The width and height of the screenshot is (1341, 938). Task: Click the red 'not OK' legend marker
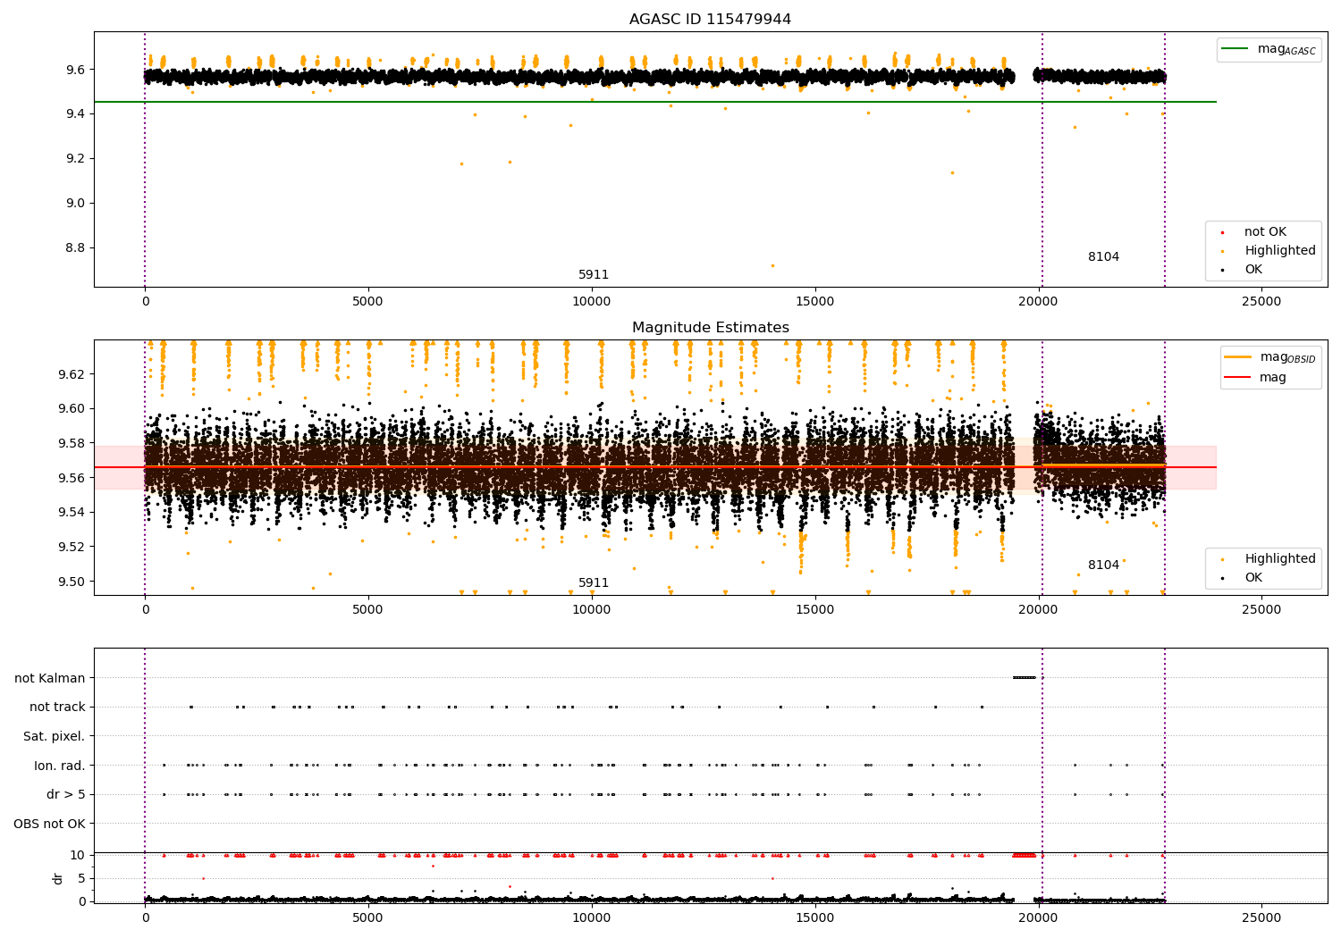[1222, 232]
